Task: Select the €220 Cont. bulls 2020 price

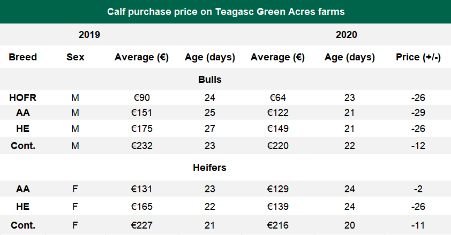Action: (278, 146)
